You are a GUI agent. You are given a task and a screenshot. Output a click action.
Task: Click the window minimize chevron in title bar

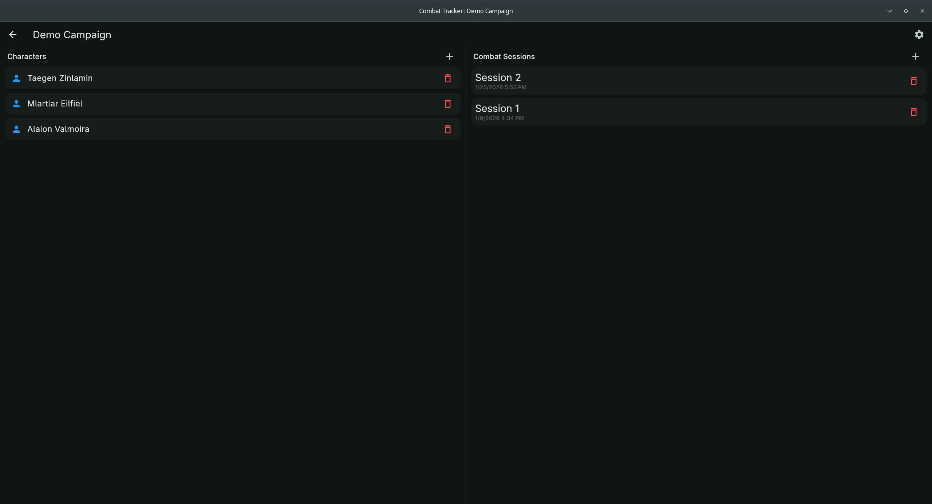889,11
